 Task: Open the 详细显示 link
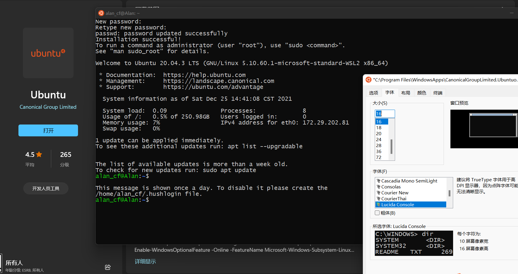[145, 262]
